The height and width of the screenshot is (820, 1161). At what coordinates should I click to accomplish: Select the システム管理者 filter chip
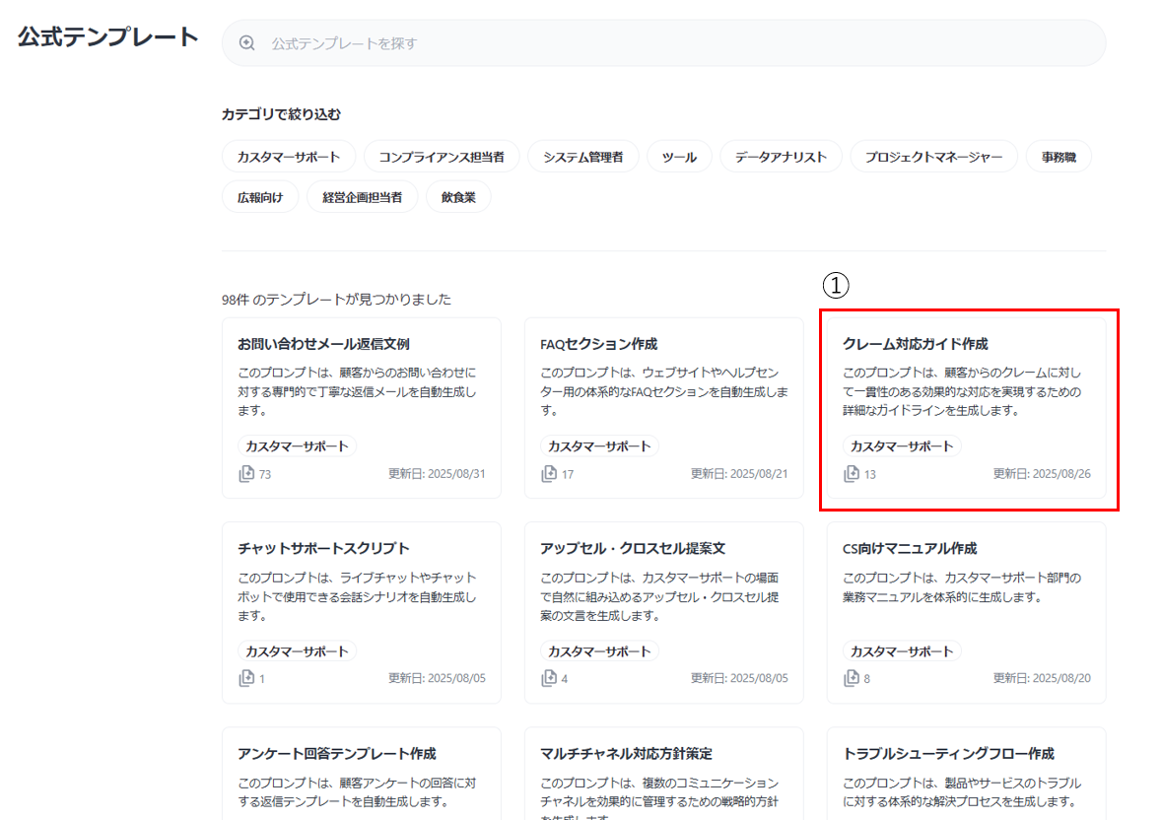pos(582,156)
